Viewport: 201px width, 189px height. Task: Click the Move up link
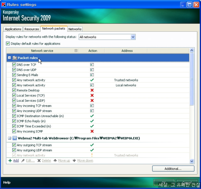pos(64,160)
